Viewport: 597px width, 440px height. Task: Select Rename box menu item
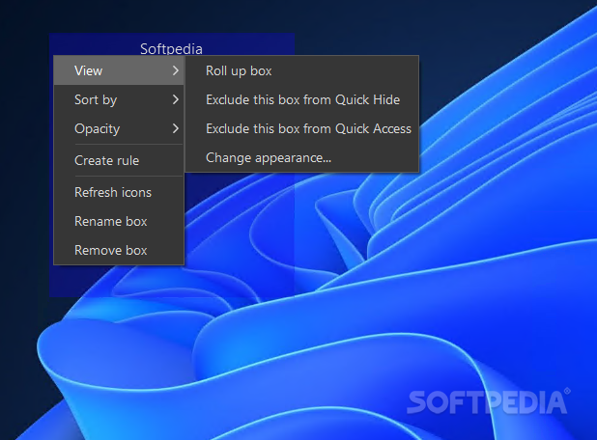119,221
